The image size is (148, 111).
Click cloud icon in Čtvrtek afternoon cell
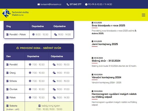click(54, 89)
